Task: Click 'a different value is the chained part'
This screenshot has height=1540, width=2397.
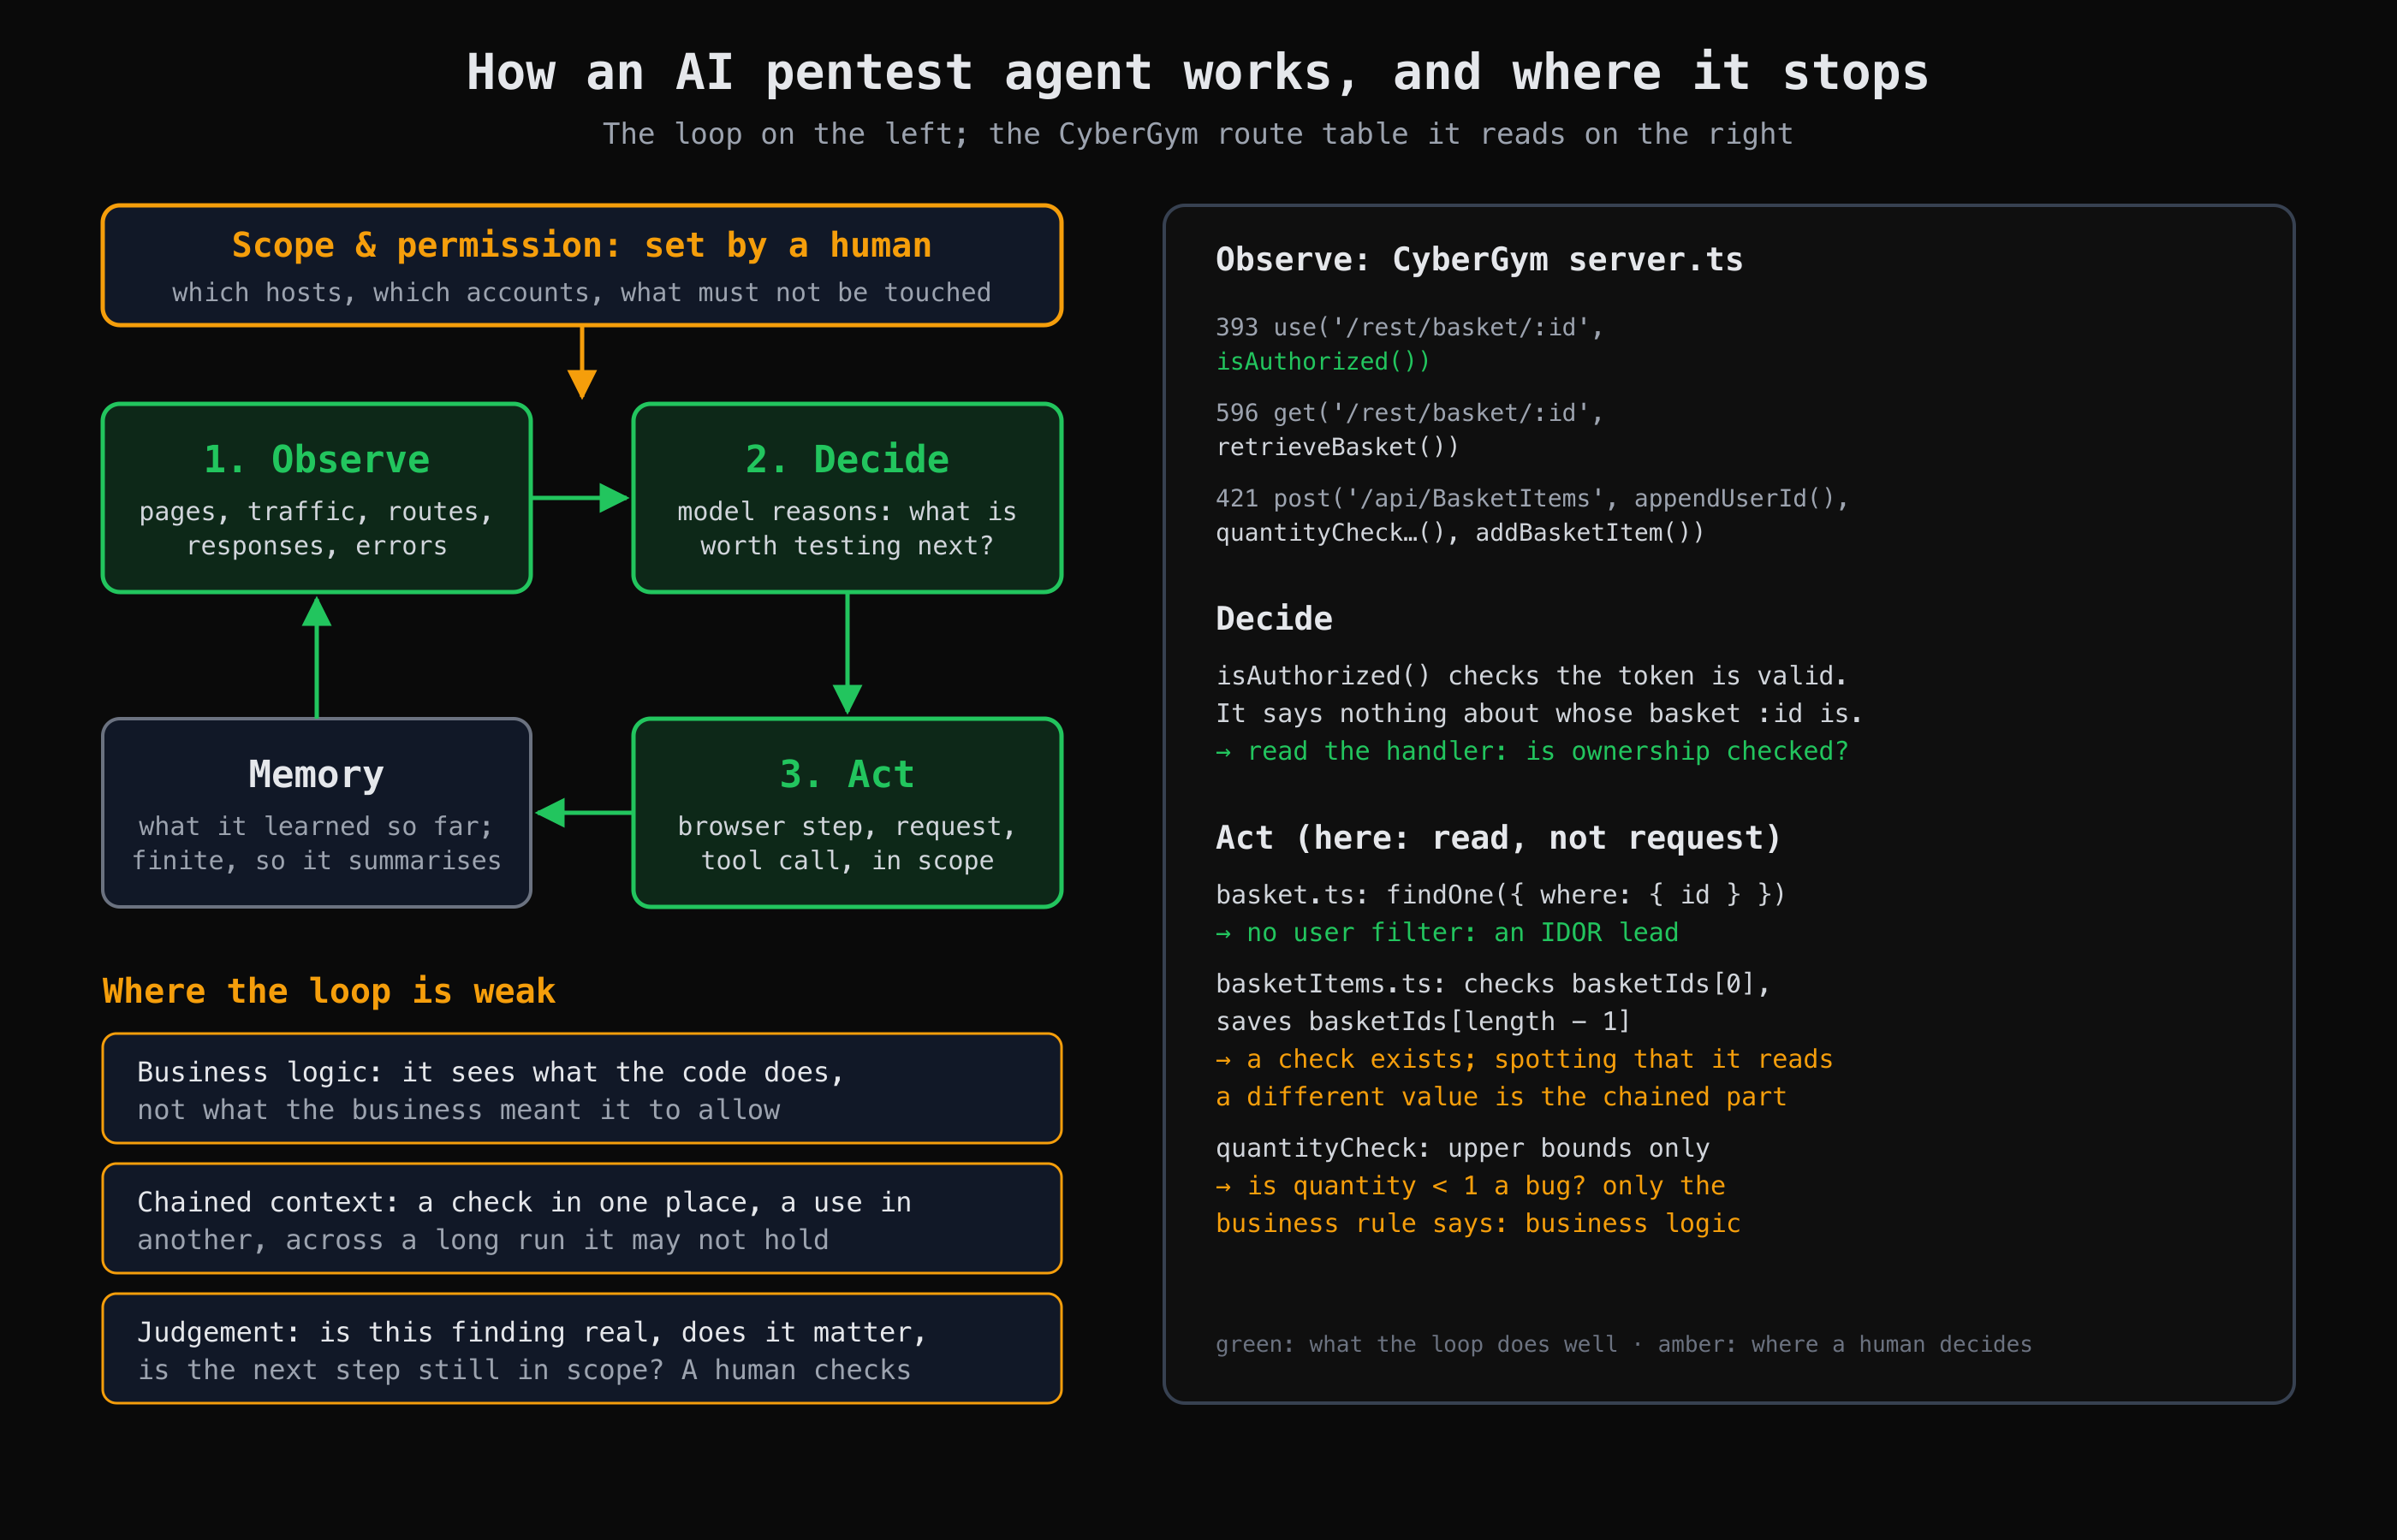Action: pyautogui.click(x=1502, y=1097)
